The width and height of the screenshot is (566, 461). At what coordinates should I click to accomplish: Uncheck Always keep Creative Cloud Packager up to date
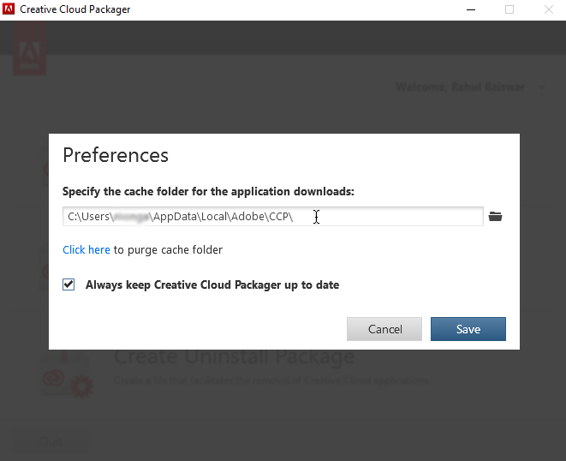[69, 284]
